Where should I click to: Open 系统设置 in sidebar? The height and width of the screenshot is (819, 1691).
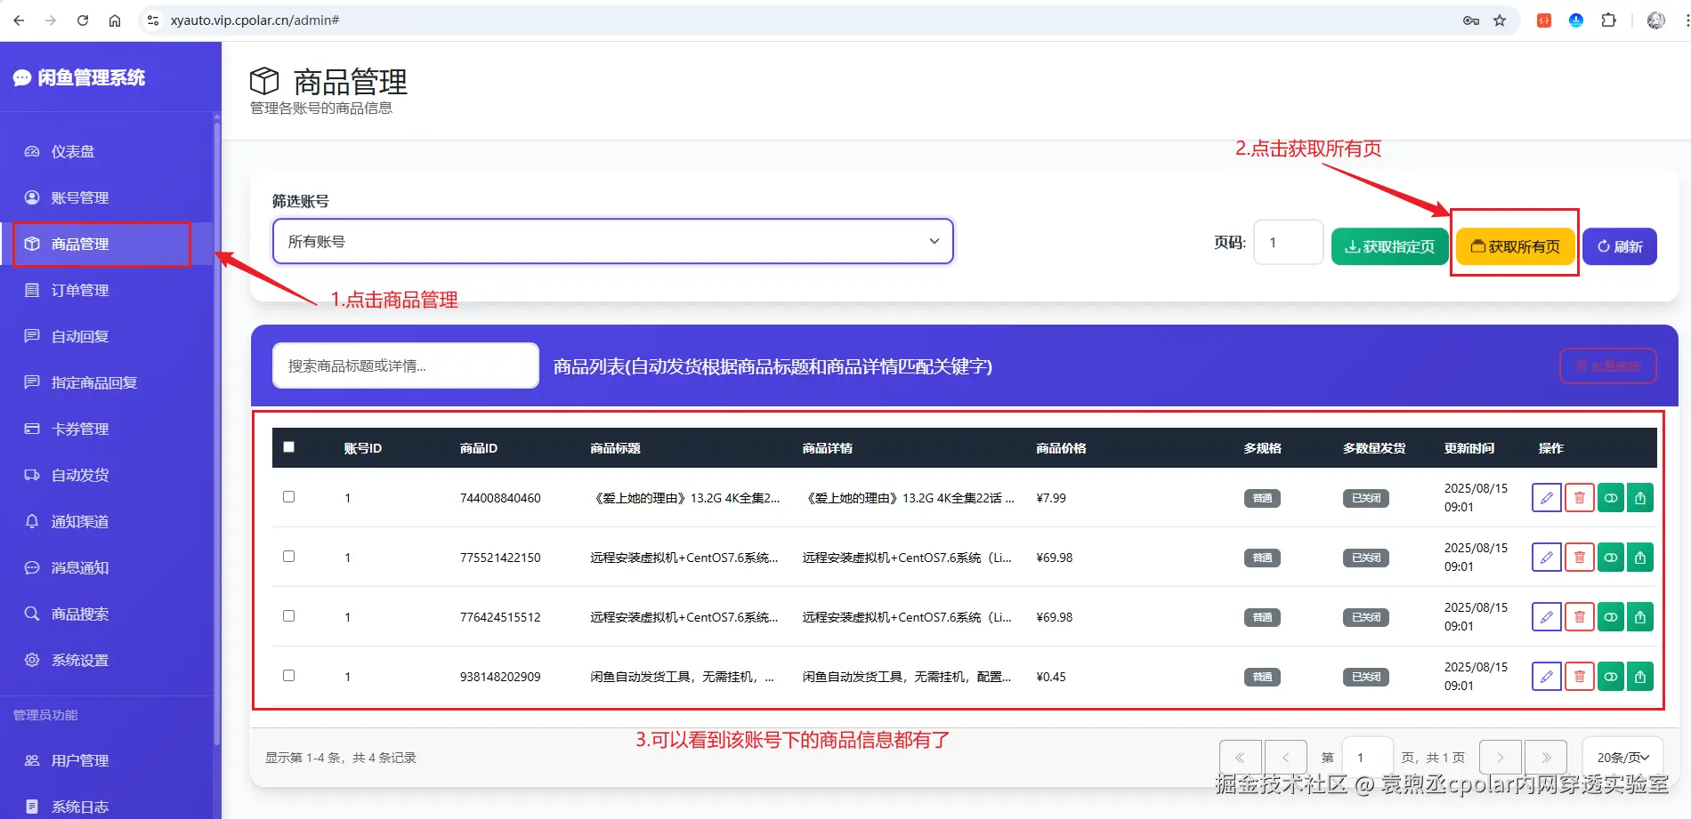pyautogui.click(x=107, y=660)
